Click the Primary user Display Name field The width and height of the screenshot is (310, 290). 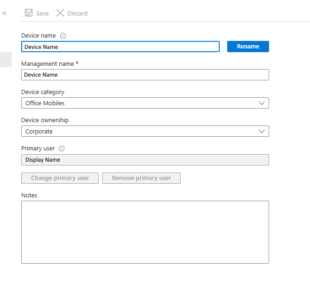145,160
